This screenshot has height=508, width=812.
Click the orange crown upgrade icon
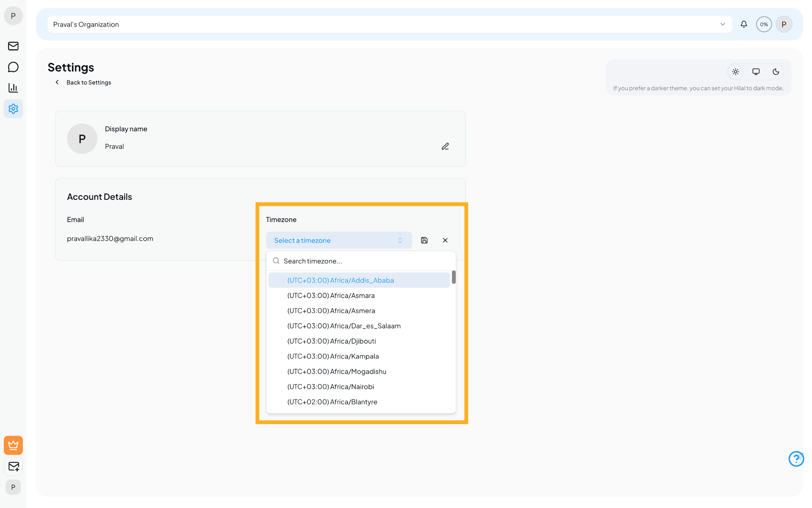[13, 445]
